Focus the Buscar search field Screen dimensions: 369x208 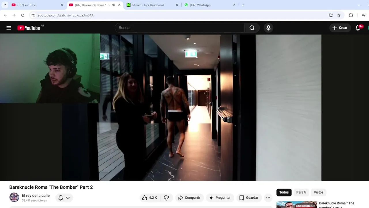180,28
